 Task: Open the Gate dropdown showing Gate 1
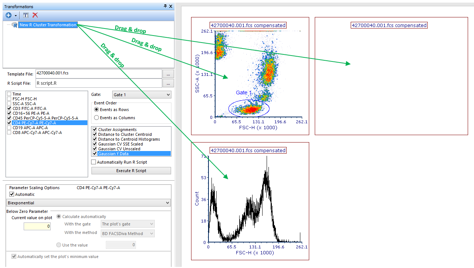142,95
